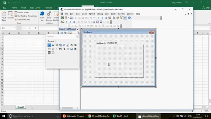Choose the Frame control in Toolbox

49,49
